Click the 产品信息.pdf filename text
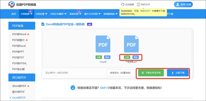 (131, 62)
